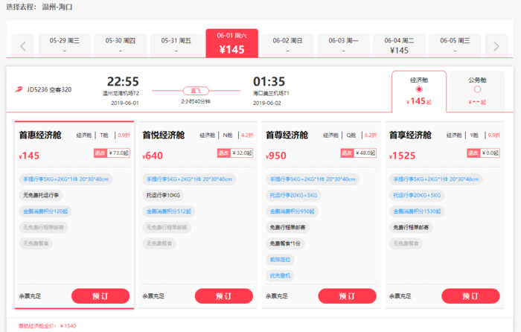Click 托运行李10KG tag in 首悦经济舱
The image size is (521, 332).
(163, 195)
